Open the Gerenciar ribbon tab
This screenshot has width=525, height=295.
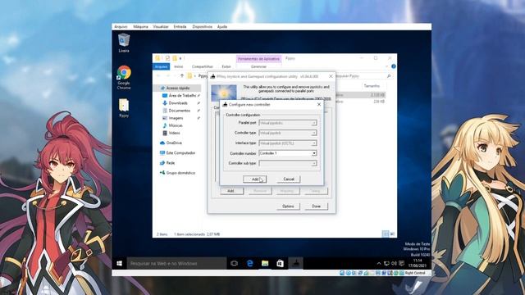[x=258, y=66]
